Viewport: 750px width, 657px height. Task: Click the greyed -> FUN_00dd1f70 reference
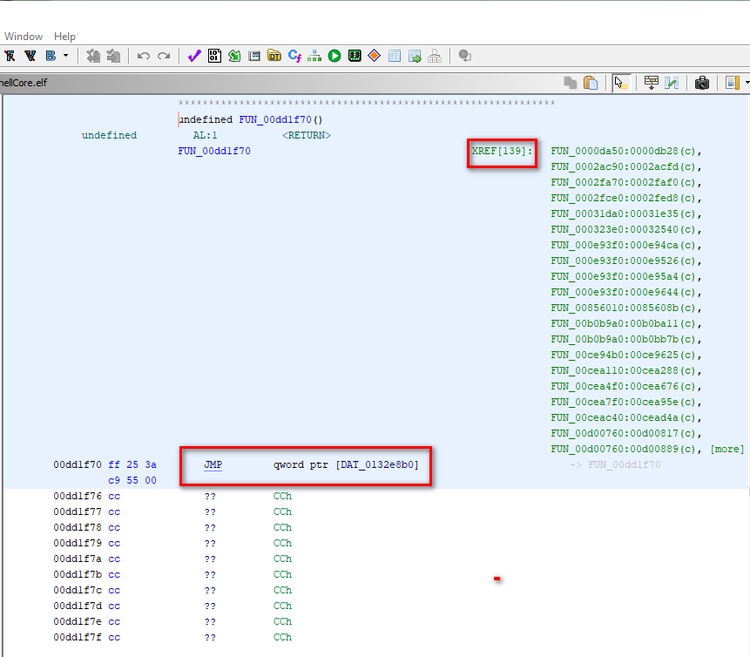tap(615, 464)
